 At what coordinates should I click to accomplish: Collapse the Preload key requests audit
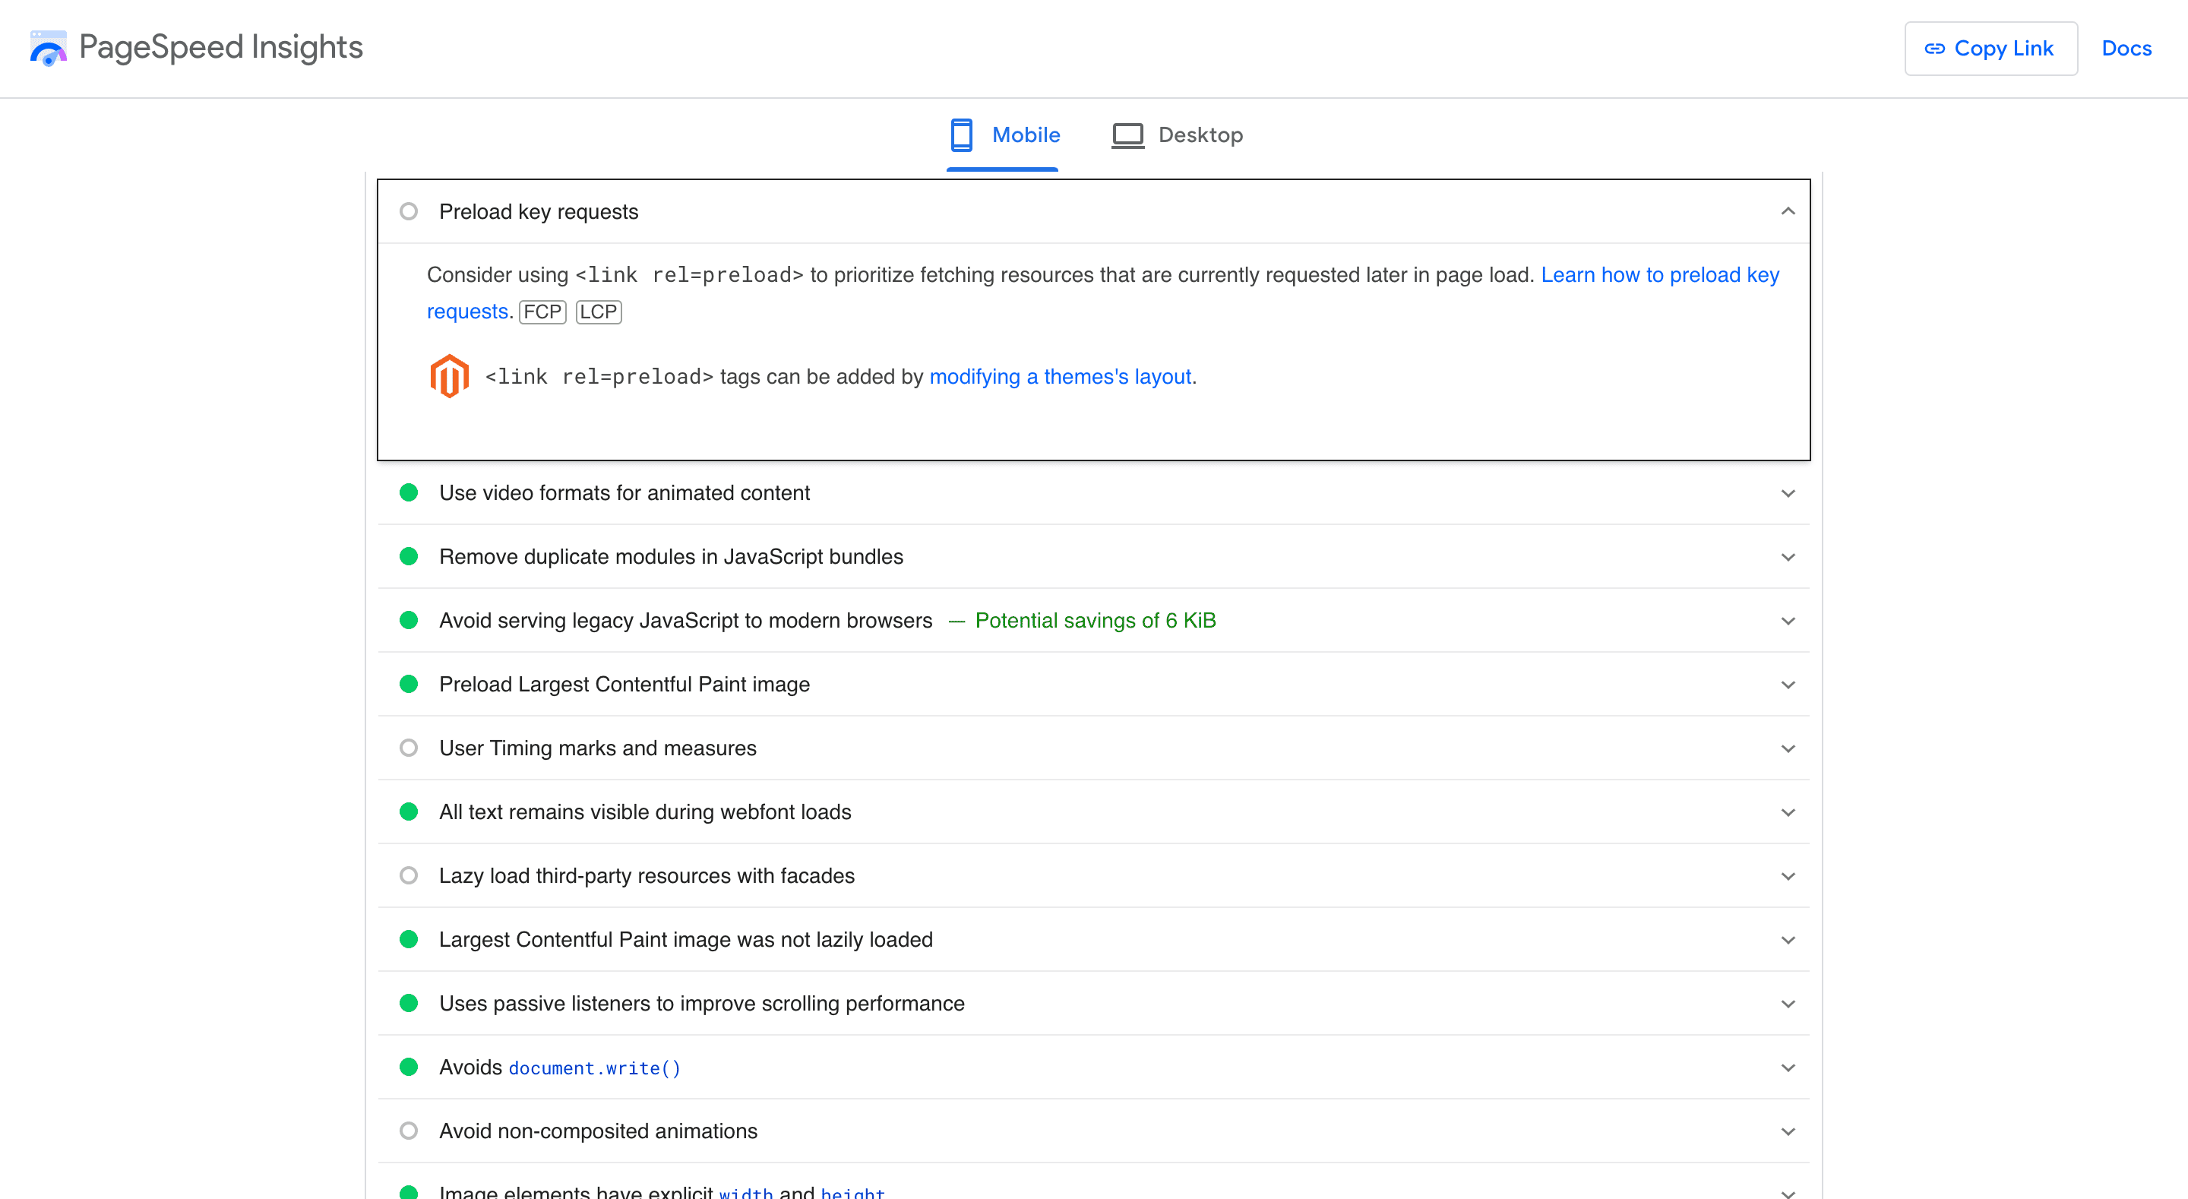[x=1787, y=210]
